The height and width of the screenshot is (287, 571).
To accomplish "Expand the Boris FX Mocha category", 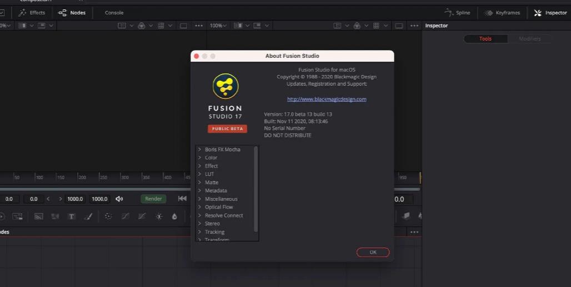I will 199,150.
